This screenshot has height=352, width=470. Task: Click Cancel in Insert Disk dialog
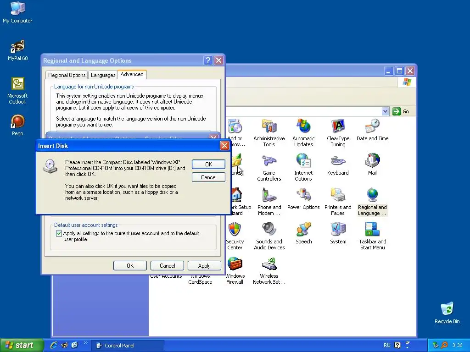208,177
